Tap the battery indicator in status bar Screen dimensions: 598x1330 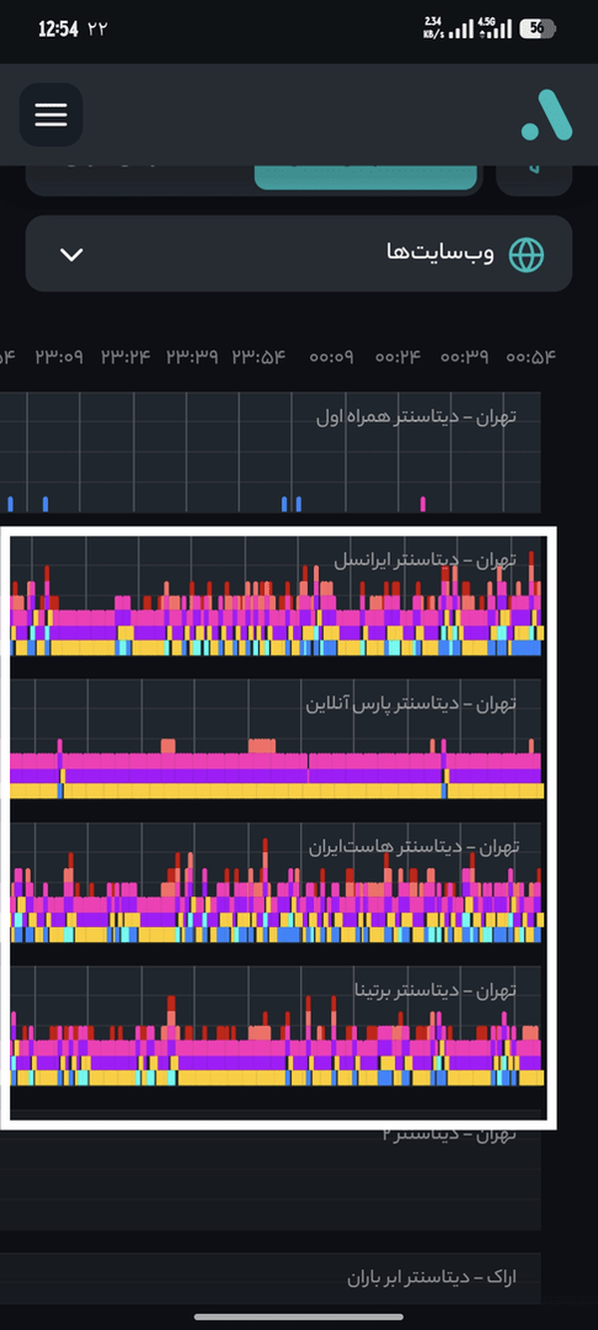[538, 29]
